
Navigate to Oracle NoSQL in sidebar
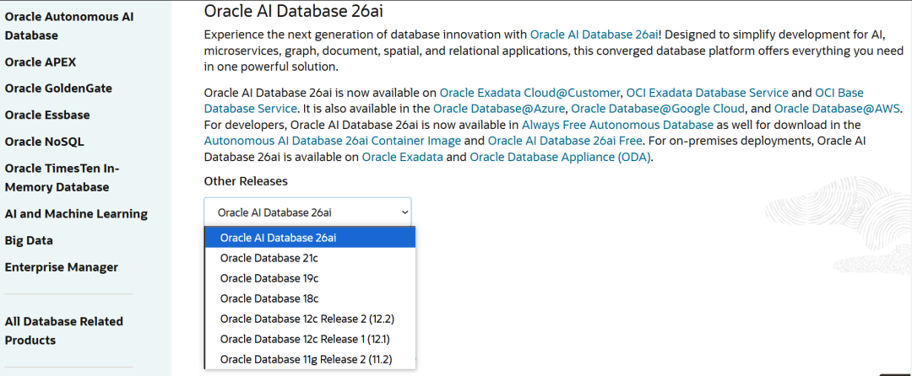pos(44,142)
